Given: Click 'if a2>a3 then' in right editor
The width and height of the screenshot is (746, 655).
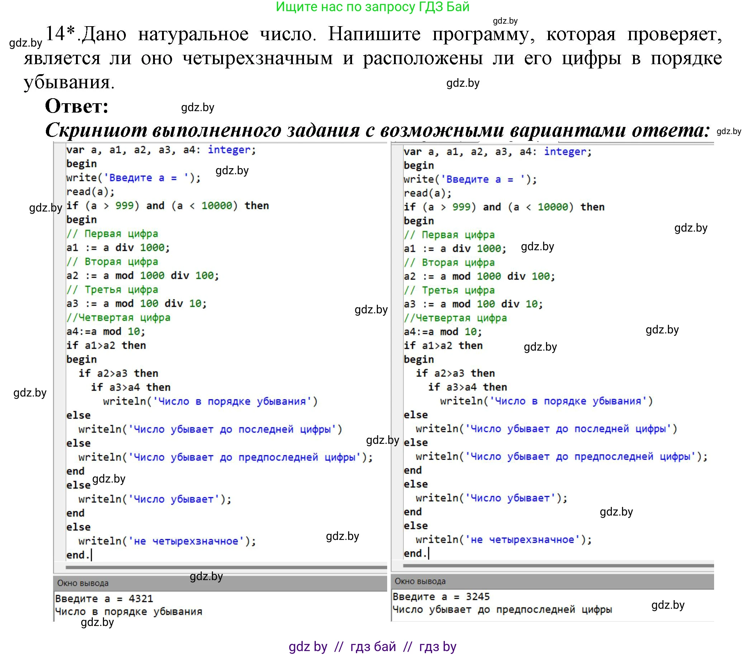Looking at the screenshot, I should coord(456,373).
